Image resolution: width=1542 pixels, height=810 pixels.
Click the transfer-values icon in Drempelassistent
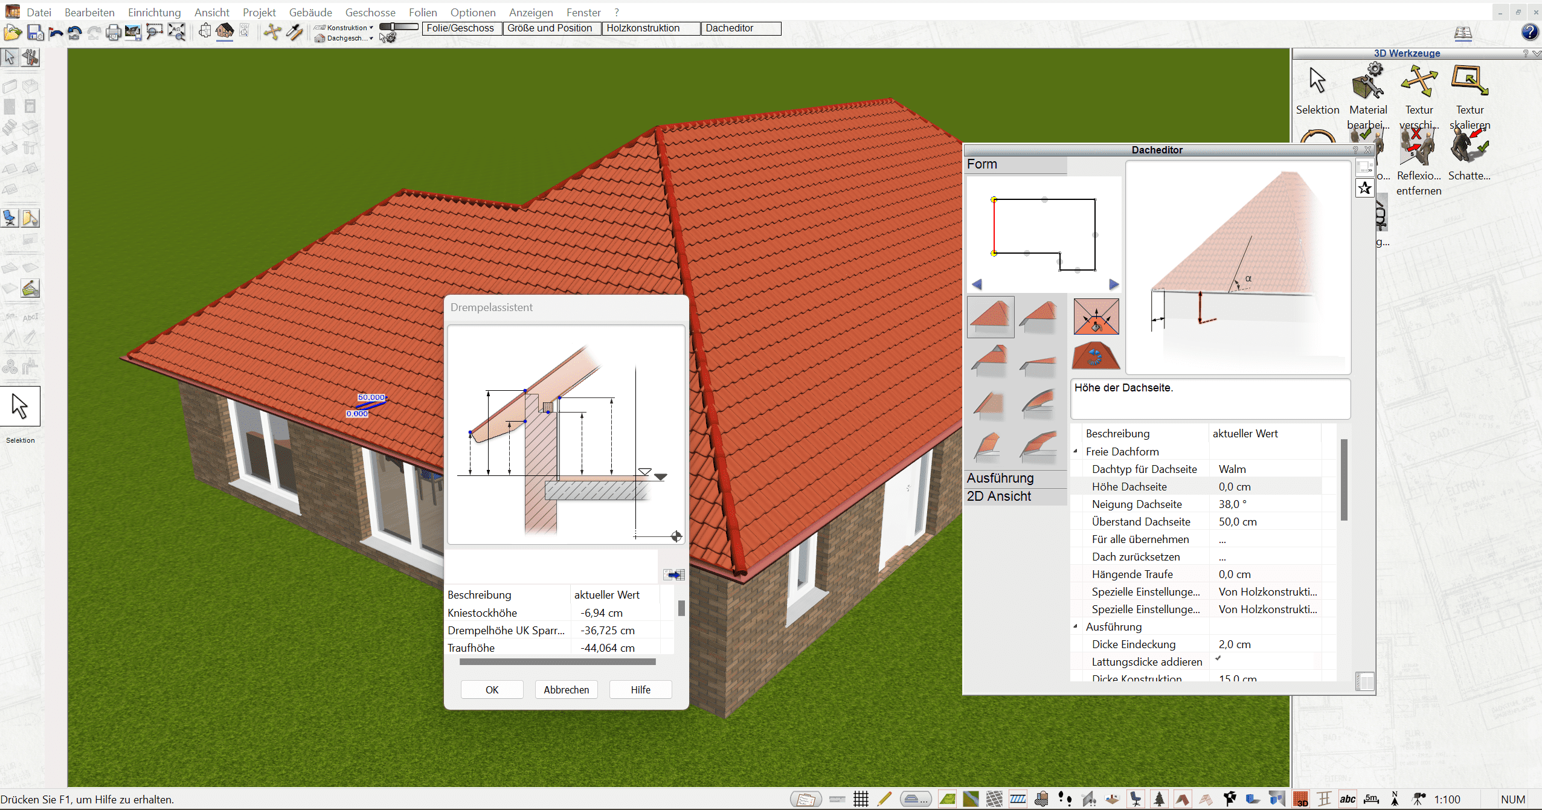(673, 574)
